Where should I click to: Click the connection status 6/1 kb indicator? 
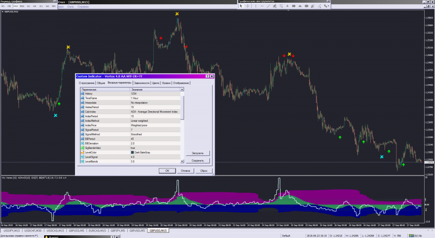click(415, 236)
